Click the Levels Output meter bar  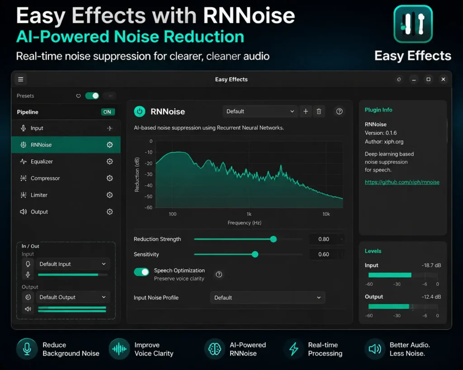pyautogui.click(x=403, y=307)
